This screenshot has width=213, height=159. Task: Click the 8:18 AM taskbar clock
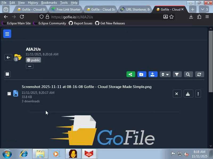point(199,154)
